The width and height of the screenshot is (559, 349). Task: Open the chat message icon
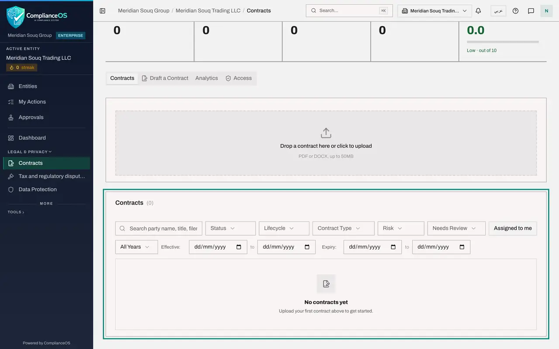click(x=531, y=11)
